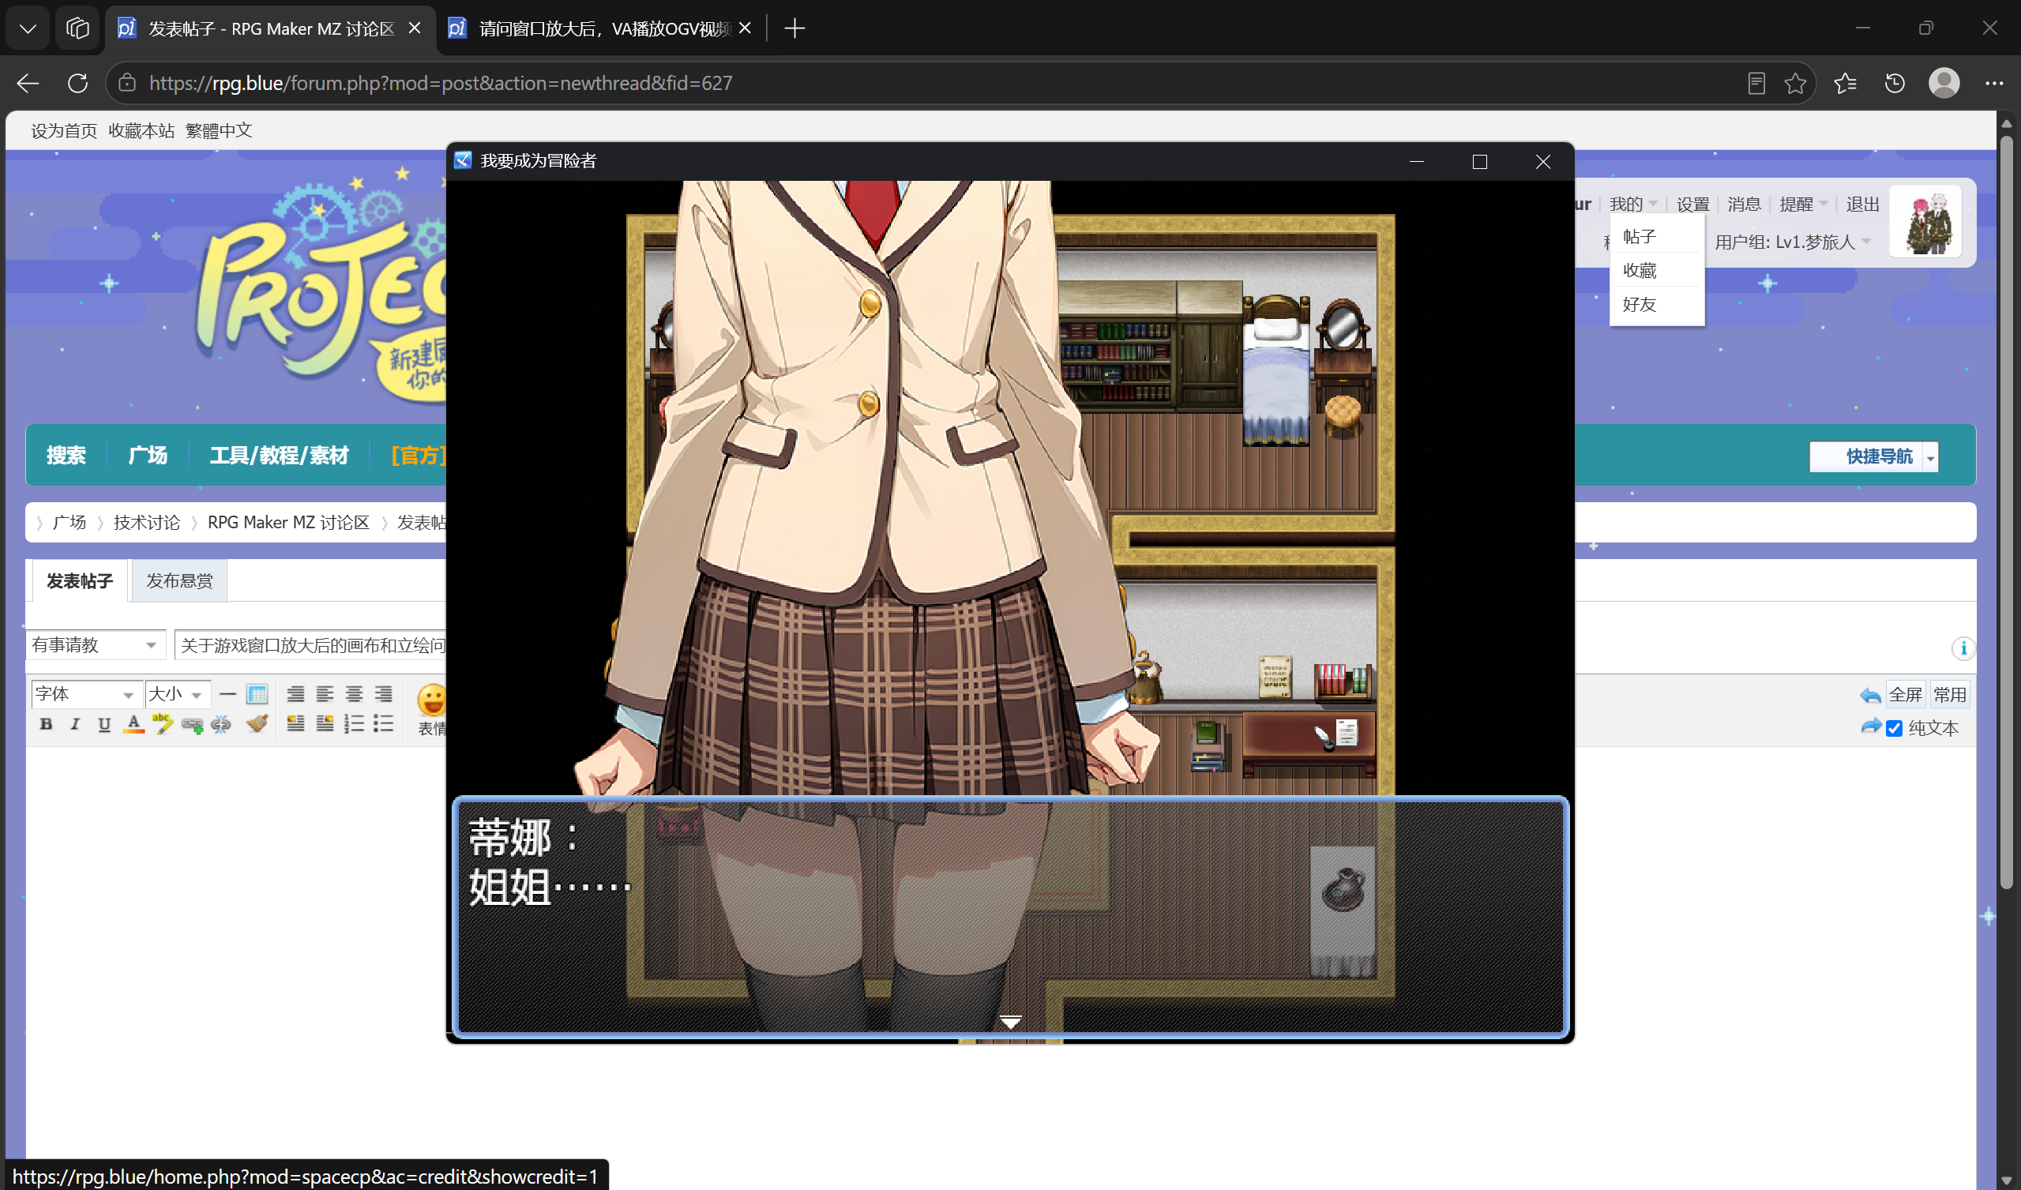Insert a table with the table icon
This screenshot has width=2021, height=1190.
tap(257, 694)
